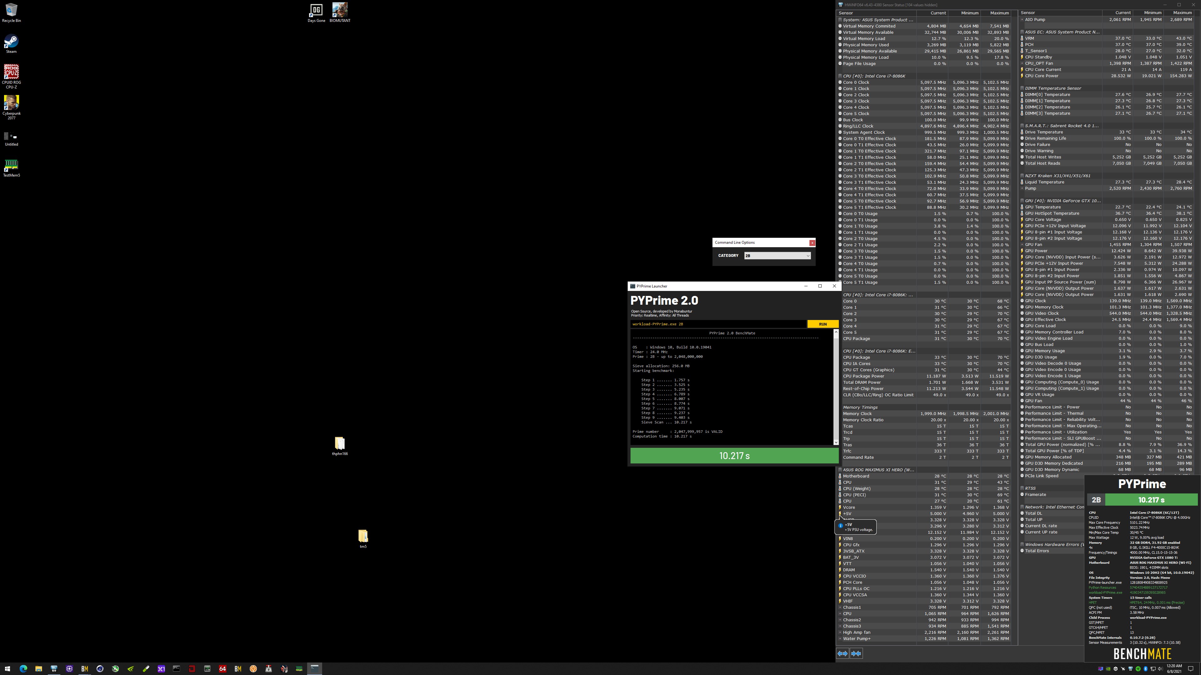Select BIOMUTANT desktop shortcut
The image size is (1201, 675).
[x=339, y=12]
